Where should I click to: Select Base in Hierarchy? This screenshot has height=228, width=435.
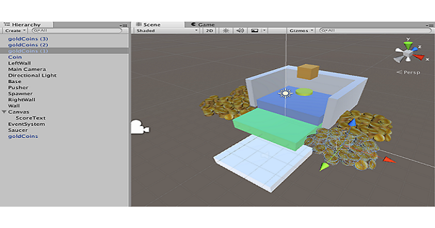click(15, 81)
